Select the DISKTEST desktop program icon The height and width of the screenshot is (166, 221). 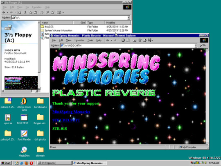click(24, 119)
